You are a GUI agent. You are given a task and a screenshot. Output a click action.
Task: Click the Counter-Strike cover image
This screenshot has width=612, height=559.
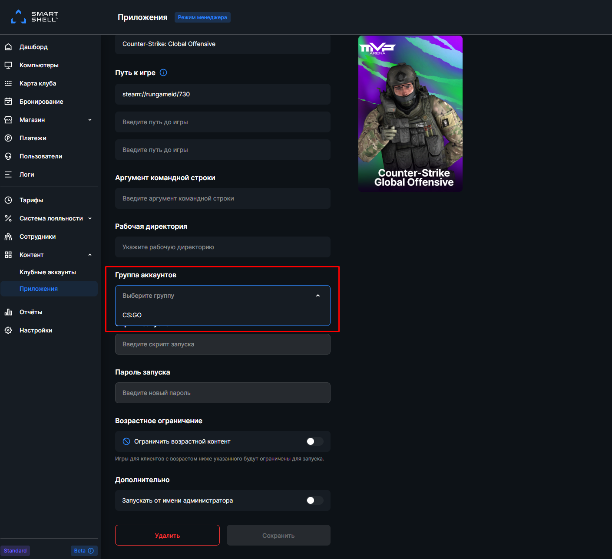click(x=410, y=114)
